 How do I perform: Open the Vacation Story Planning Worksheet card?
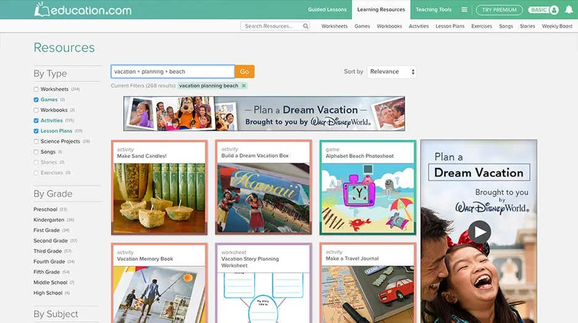[263, 283]
